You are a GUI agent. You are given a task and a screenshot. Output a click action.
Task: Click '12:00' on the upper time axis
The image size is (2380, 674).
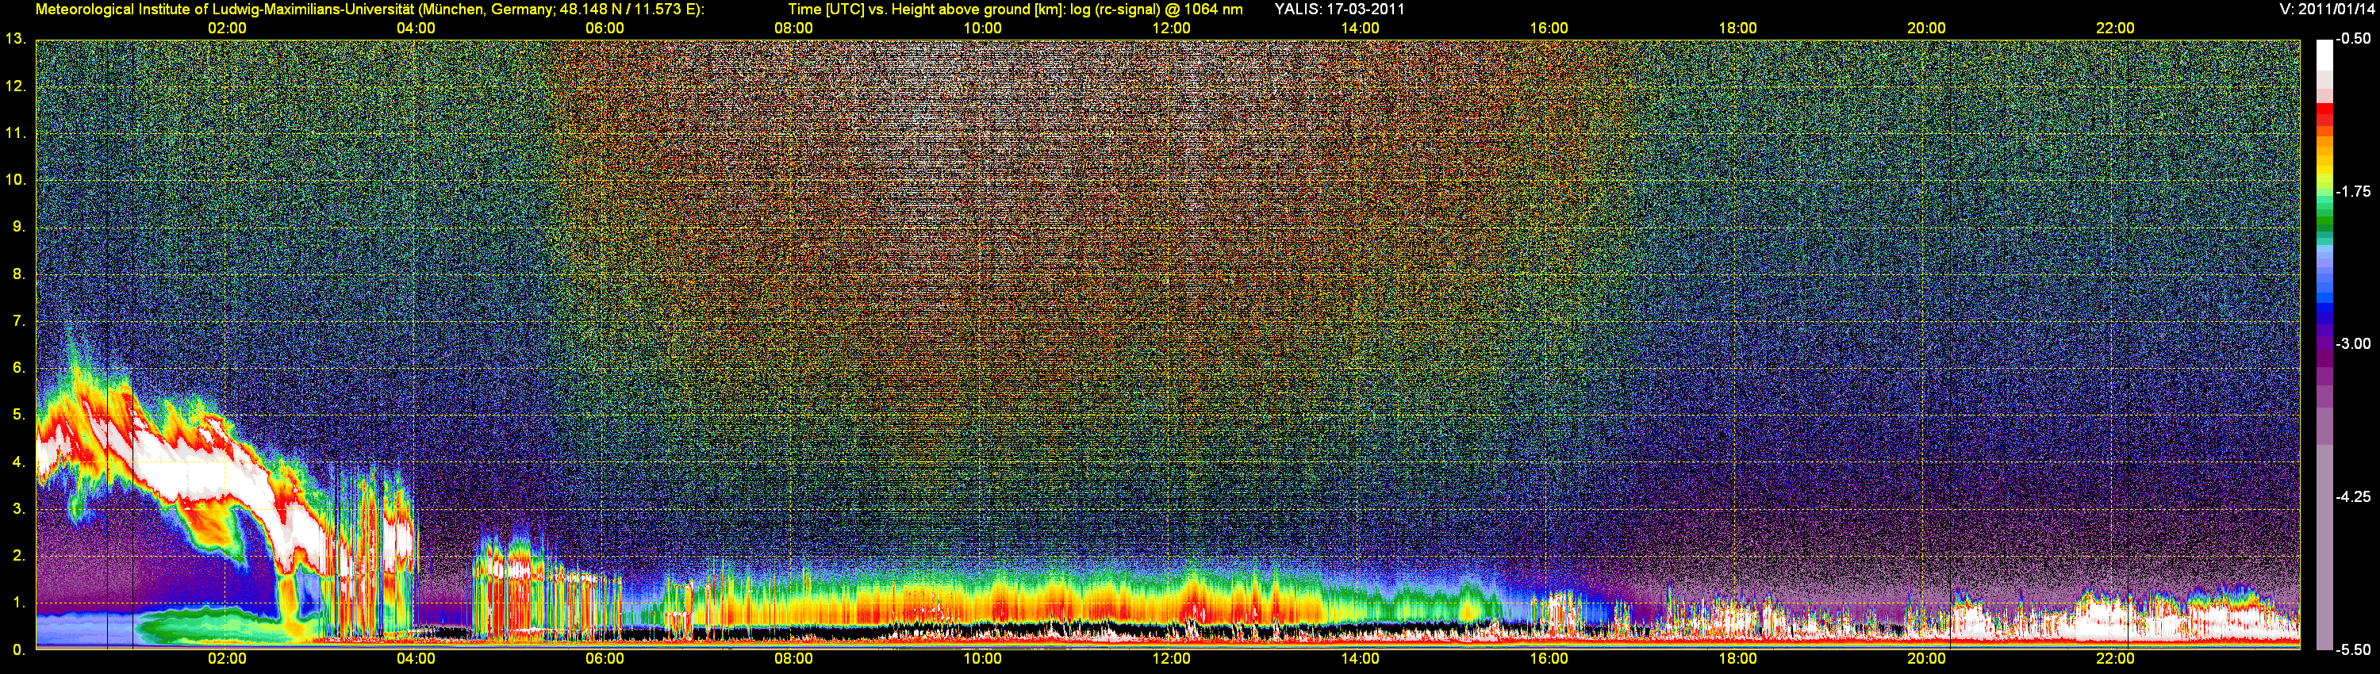tap(1172, 28)
